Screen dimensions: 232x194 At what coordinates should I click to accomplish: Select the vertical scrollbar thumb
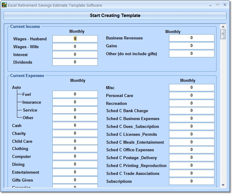coord(223,34)
